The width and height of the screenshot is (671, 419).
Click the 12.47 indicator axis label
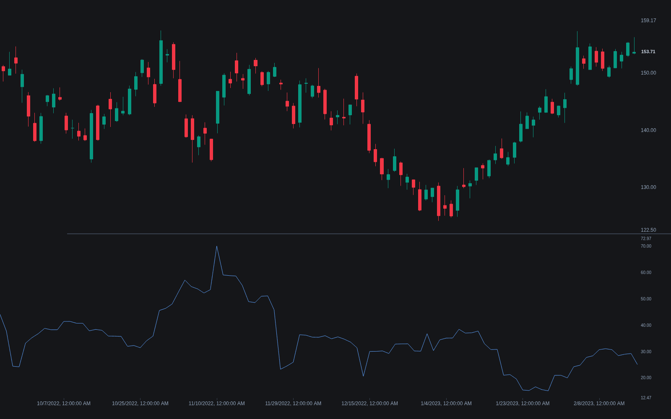[646, 398]
